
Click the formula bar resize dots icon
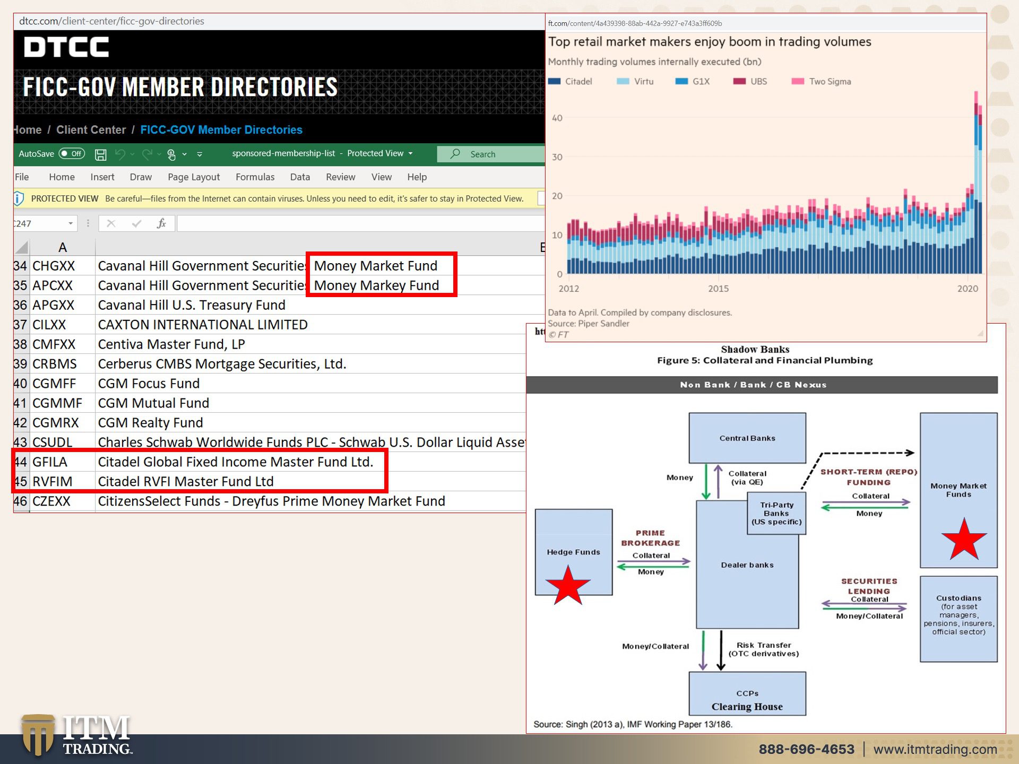click(88, 223)
